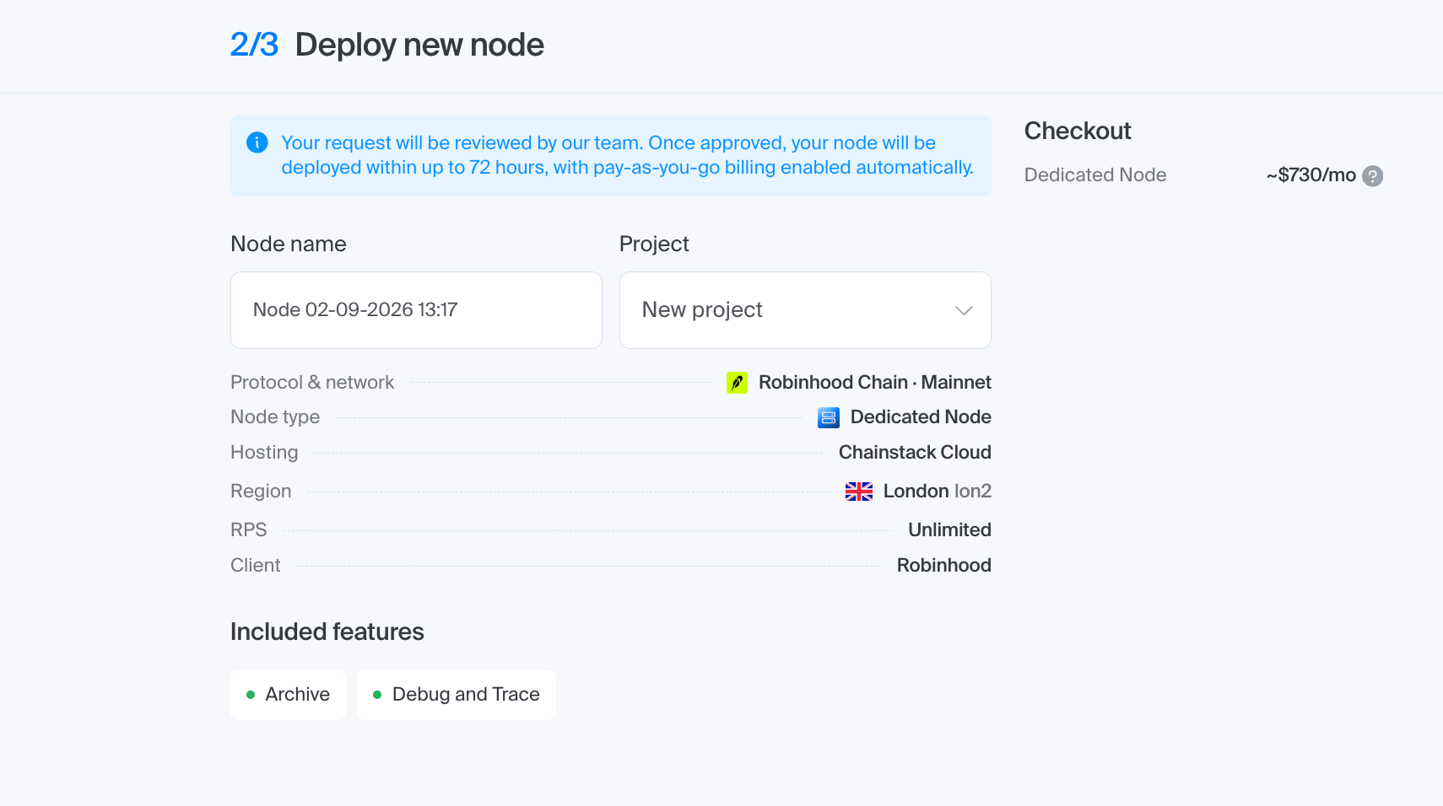
Task: Click the "Checkout" heading
Action: click(x=1078, y=131)
